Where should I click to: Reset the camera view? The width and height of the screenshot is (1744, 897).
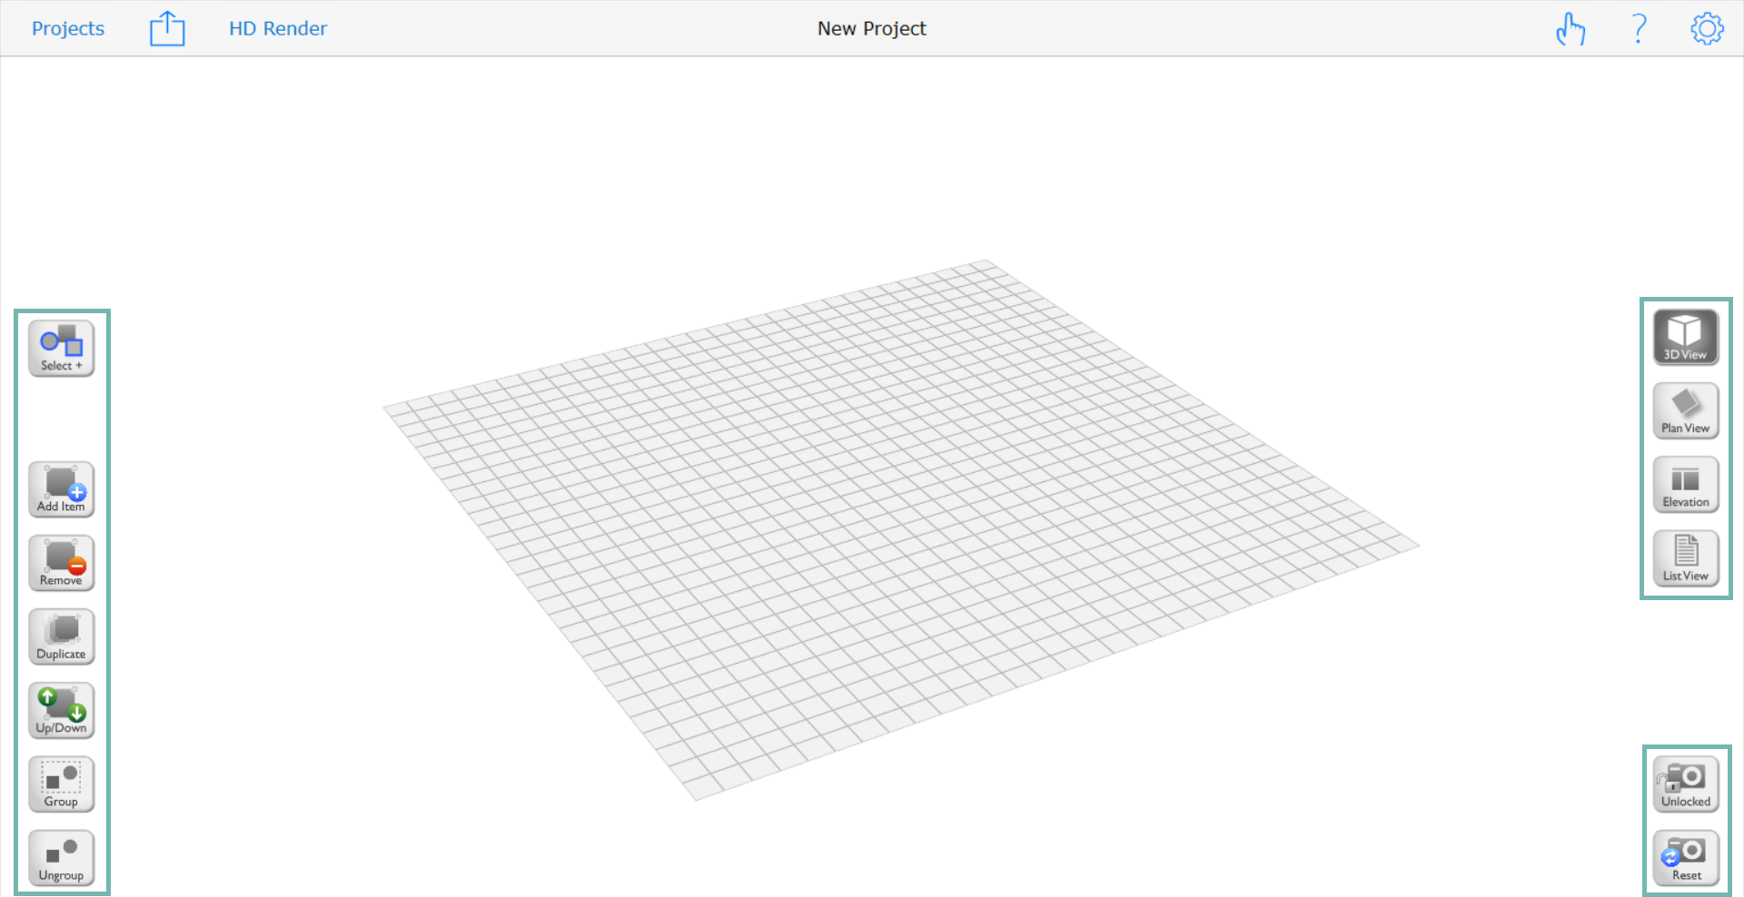click(x=1686, y=858)
